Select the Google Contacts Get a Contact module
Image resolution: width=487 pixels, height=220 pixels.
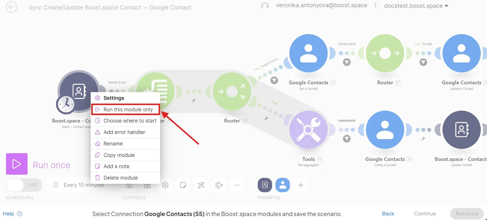(308, 53)
